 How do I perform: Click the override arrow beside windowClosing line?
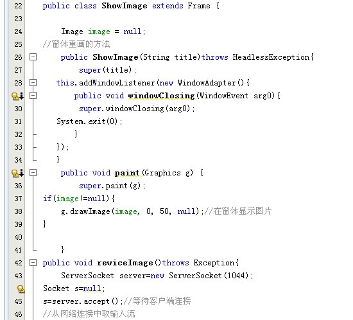21,96
